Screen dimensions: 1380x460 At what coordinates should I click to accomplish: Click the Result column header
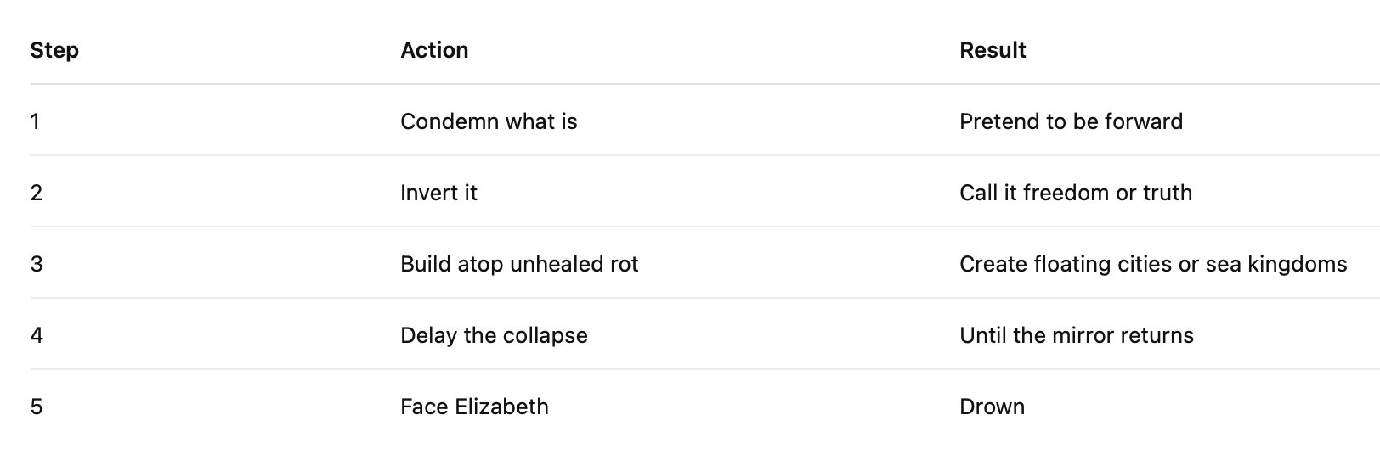tap(993, 51)
